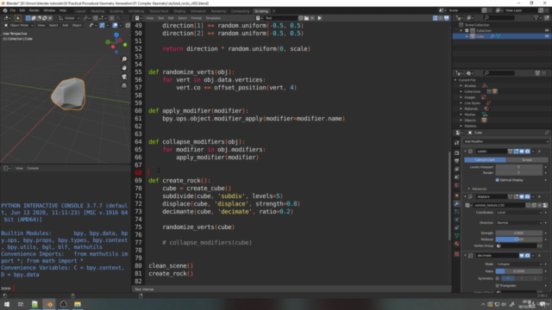Toggle subdiv modifier render camera display
Viewport: 552px width, 310px height.
(527, 152)
